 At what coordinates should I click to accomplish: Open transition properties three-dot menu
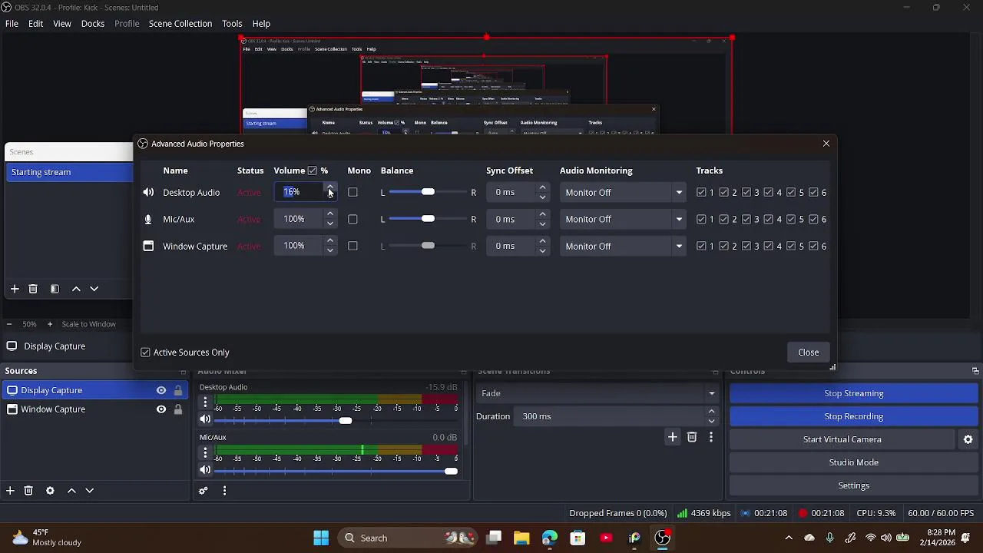[711, 437]
